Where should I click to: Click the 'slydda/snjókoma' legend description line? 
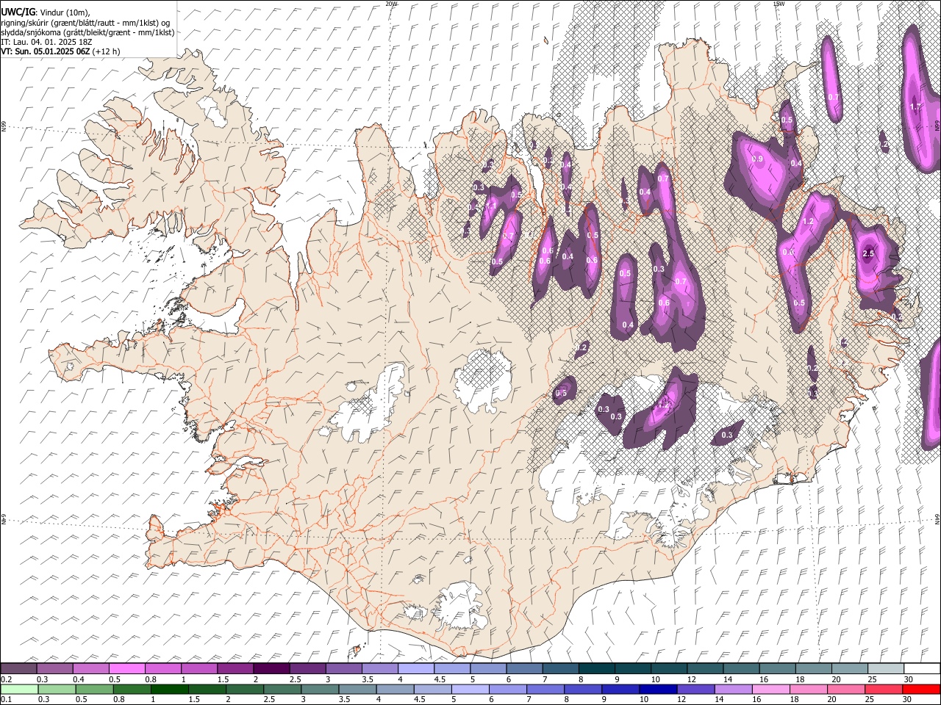88,32
